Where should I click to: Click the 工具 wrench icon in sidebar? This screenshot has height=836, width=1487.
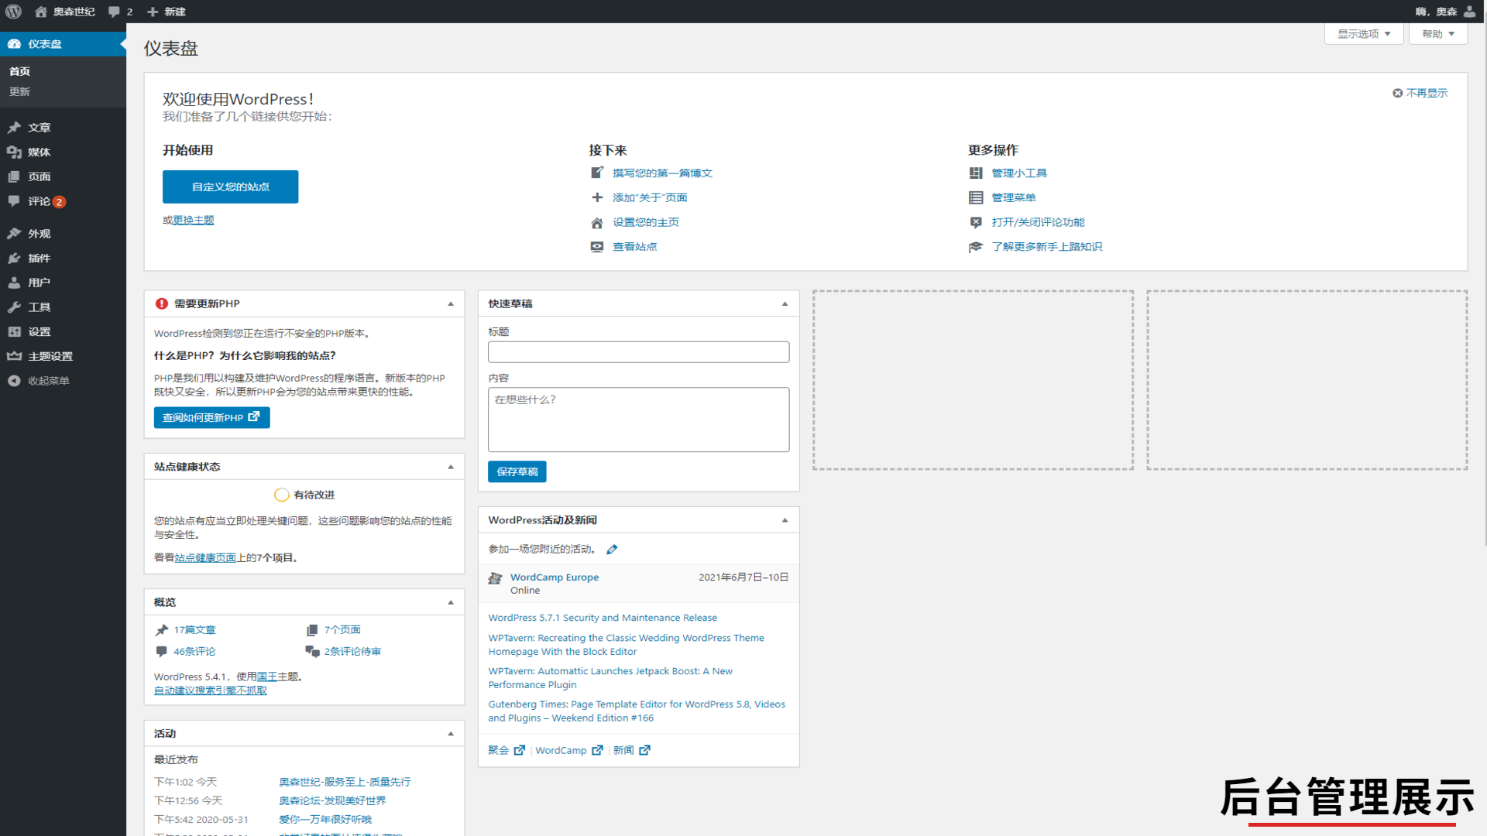pyautogui.click(x=14, y=307)
